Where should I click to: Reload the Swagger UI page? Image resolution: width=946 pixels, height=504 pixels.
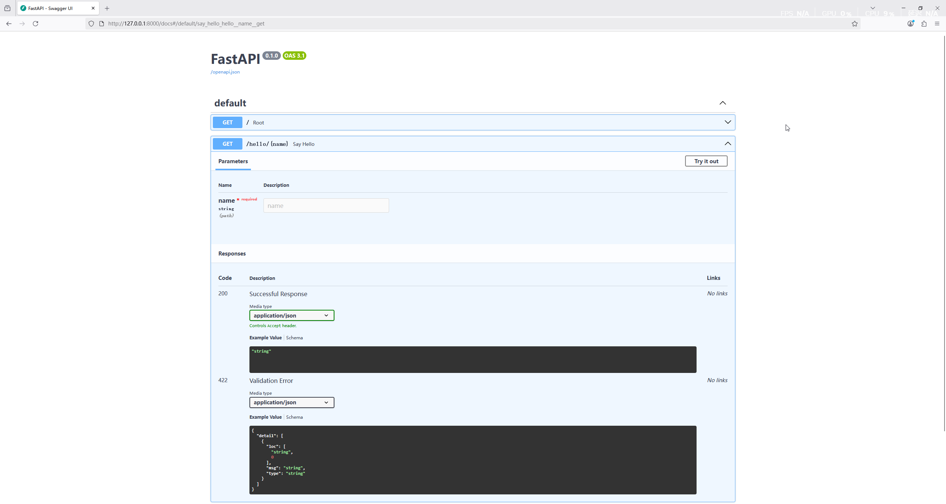pos(35,24)
